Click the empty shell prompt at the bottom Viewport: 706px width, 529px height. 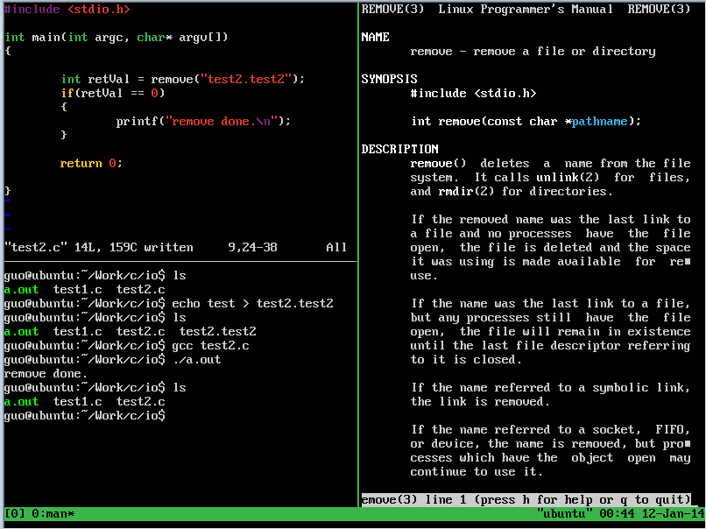coord(85,415)
